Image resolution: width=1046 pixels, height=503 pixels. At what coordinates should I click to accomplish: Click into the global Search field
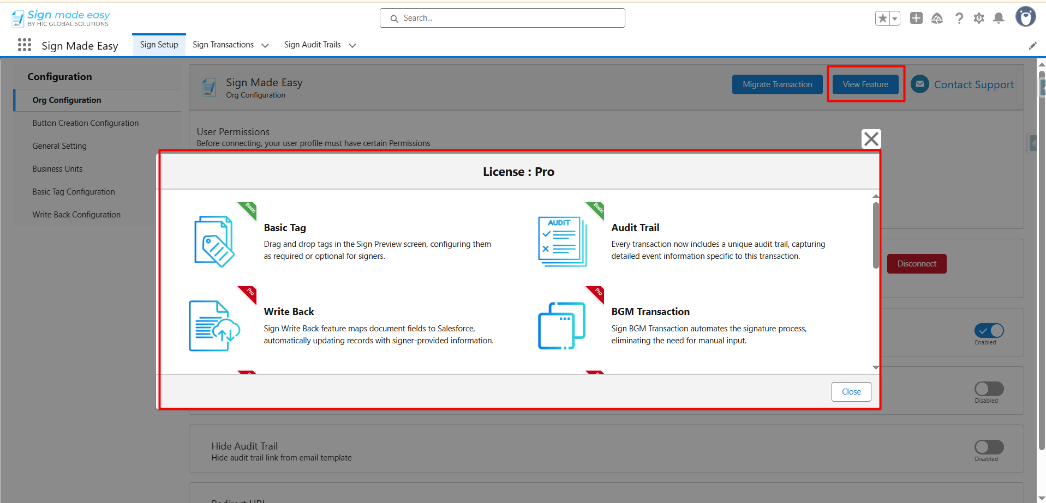click(x=503, y=18)
